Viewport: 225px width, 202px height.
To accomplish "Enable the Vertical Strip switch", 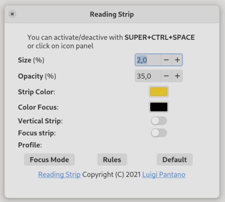I will pos(159,121).
